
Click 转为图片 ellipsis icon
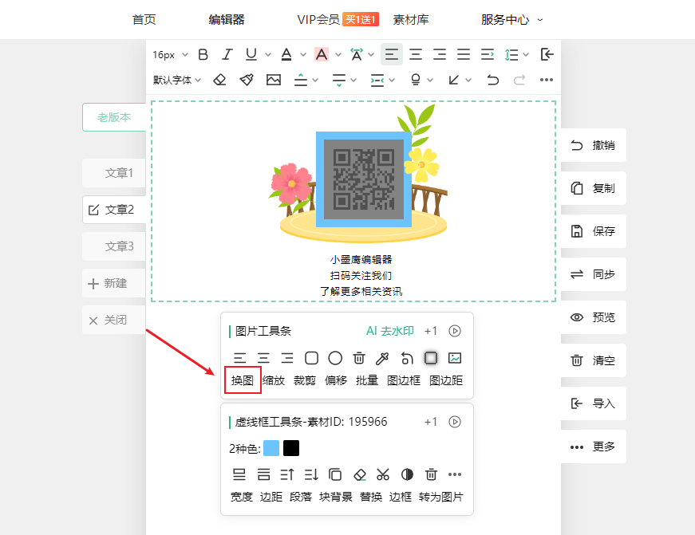click(x=455, y=474)
